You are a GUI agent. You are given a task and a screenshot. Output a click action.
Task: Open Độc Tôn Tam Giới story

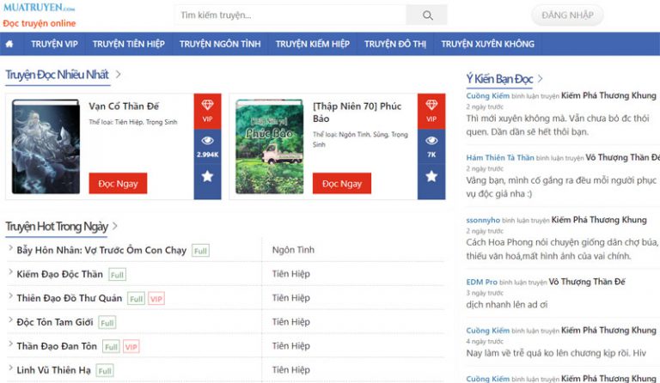click(55, 322)
